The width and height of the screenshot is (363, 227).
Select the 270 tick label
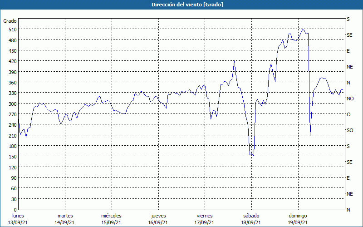click(13, 114)
